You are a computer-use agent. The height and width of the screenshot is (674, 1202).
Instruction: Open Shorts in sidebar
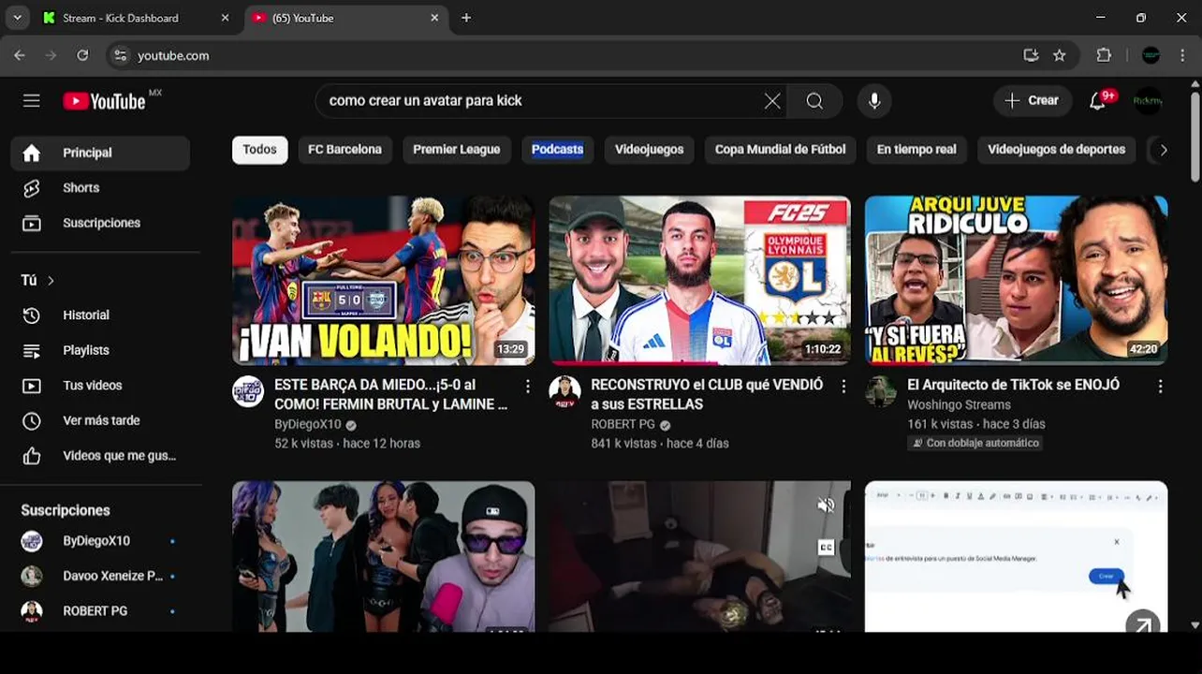[x=100, y=188]
